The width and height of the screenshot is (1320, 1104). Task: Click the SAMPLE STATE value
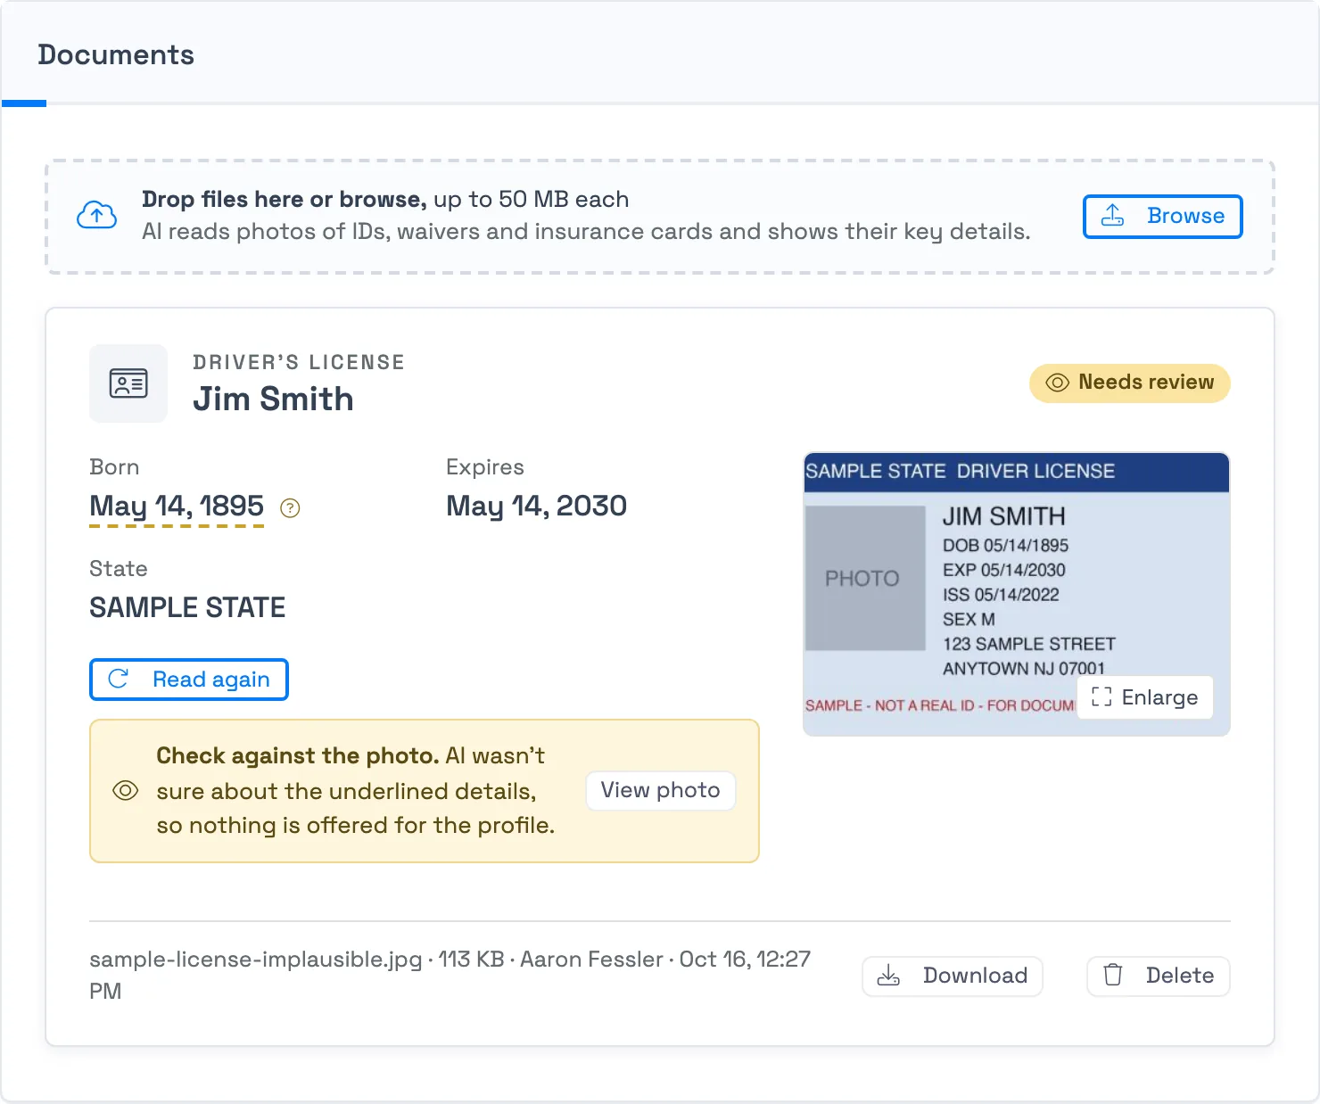(187, 607)
